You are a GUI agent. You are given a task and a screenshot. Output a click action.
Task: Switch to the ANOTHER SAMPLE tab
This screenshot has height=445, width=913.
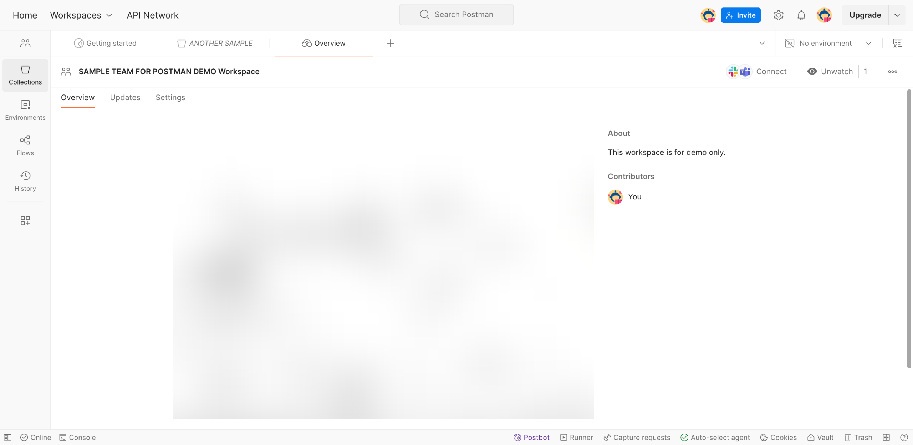point(215,43)
